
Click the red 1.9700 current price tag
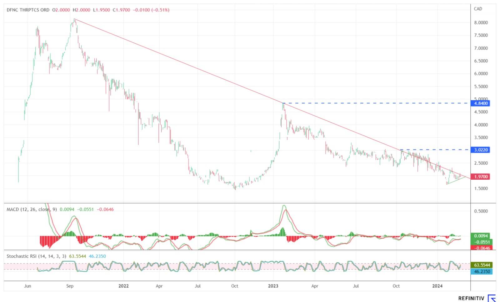pyautogui.click(x=481, y=177)
